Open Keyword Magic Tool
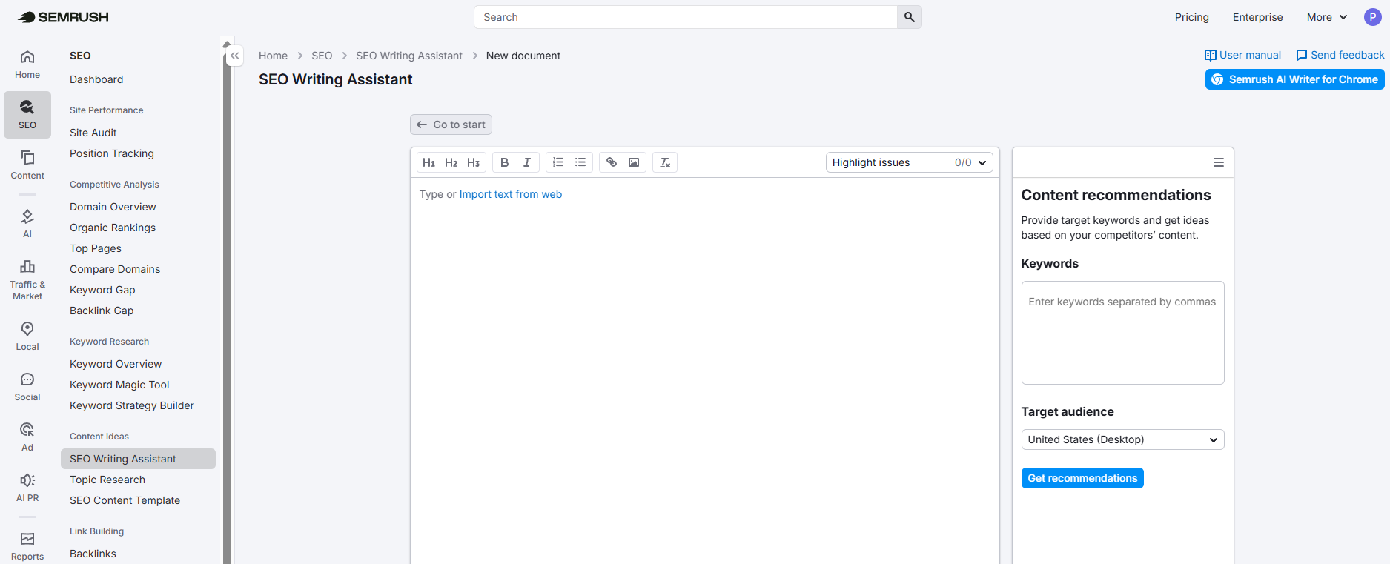 119,385
